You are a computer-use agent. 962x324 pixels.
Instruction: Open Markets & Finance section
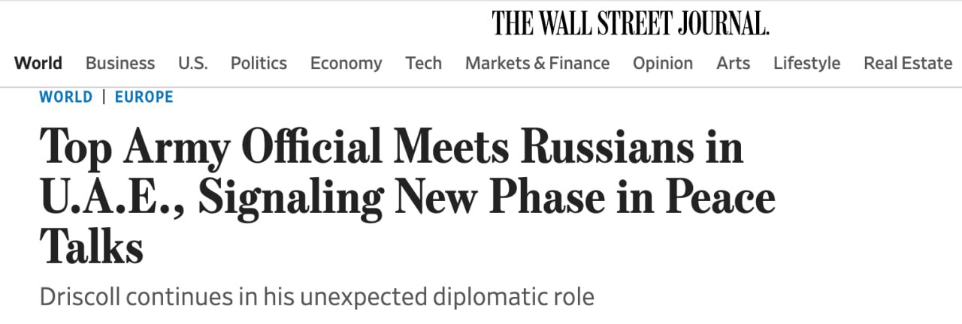[537, 63]
